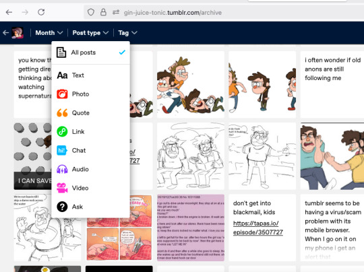
Task: Open the shield tracking protection icon
Action: click(91, 12)
